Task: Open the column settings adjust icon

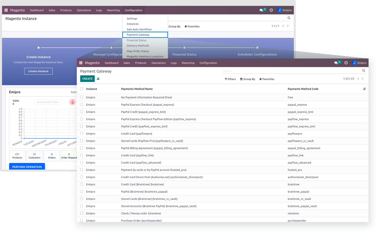Action: pos(364,89)
